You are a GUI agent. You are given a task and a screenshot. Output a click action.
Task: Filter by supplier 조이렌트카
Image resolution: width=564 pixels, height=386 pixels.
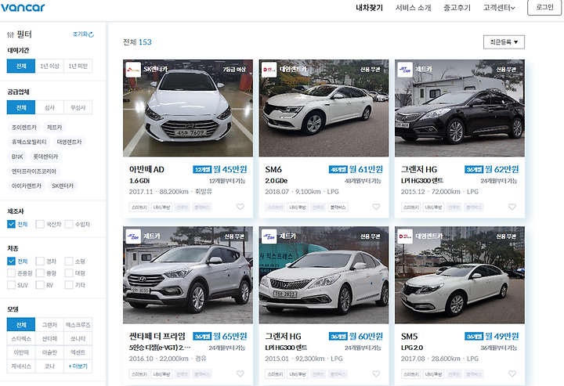(x=24, y=127)
